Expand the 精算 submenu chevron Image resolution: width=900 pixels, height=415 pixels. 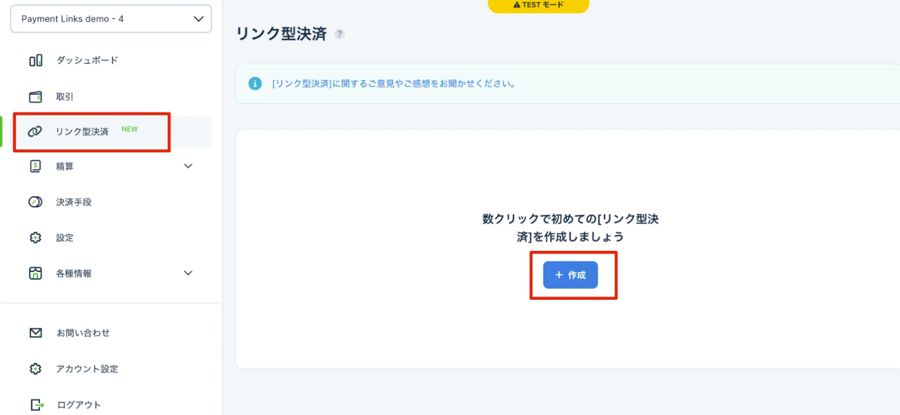click(188, 166)
